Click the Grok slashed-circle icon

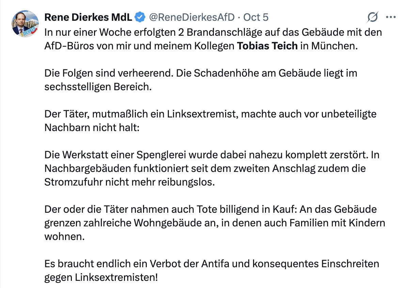(373, 17)
